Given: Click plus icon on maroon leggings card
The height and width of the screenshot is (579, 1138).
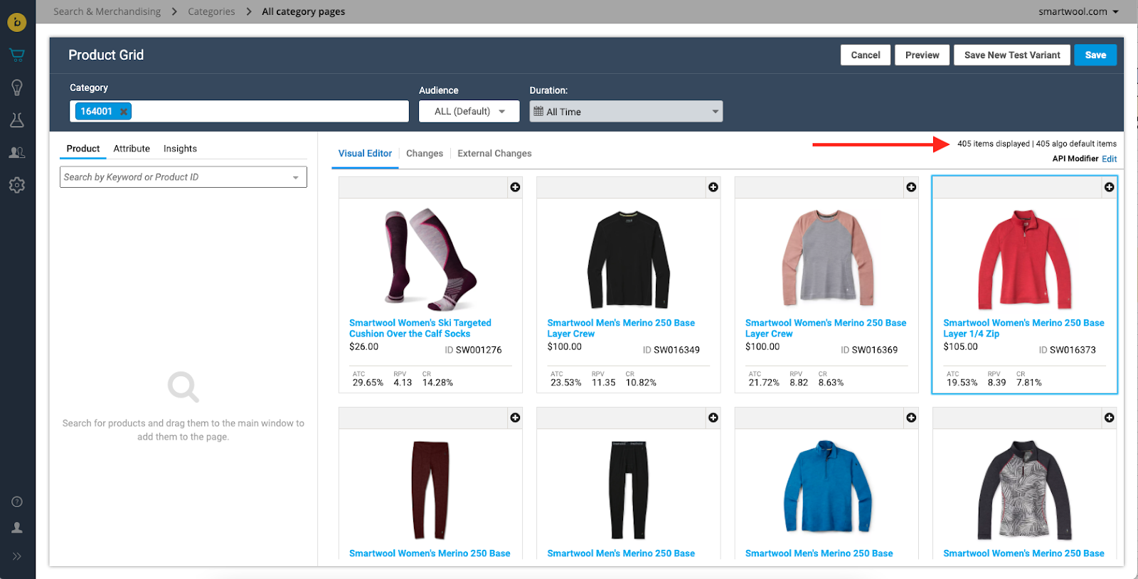Looking at the screenshot, I should pos(515,418).
